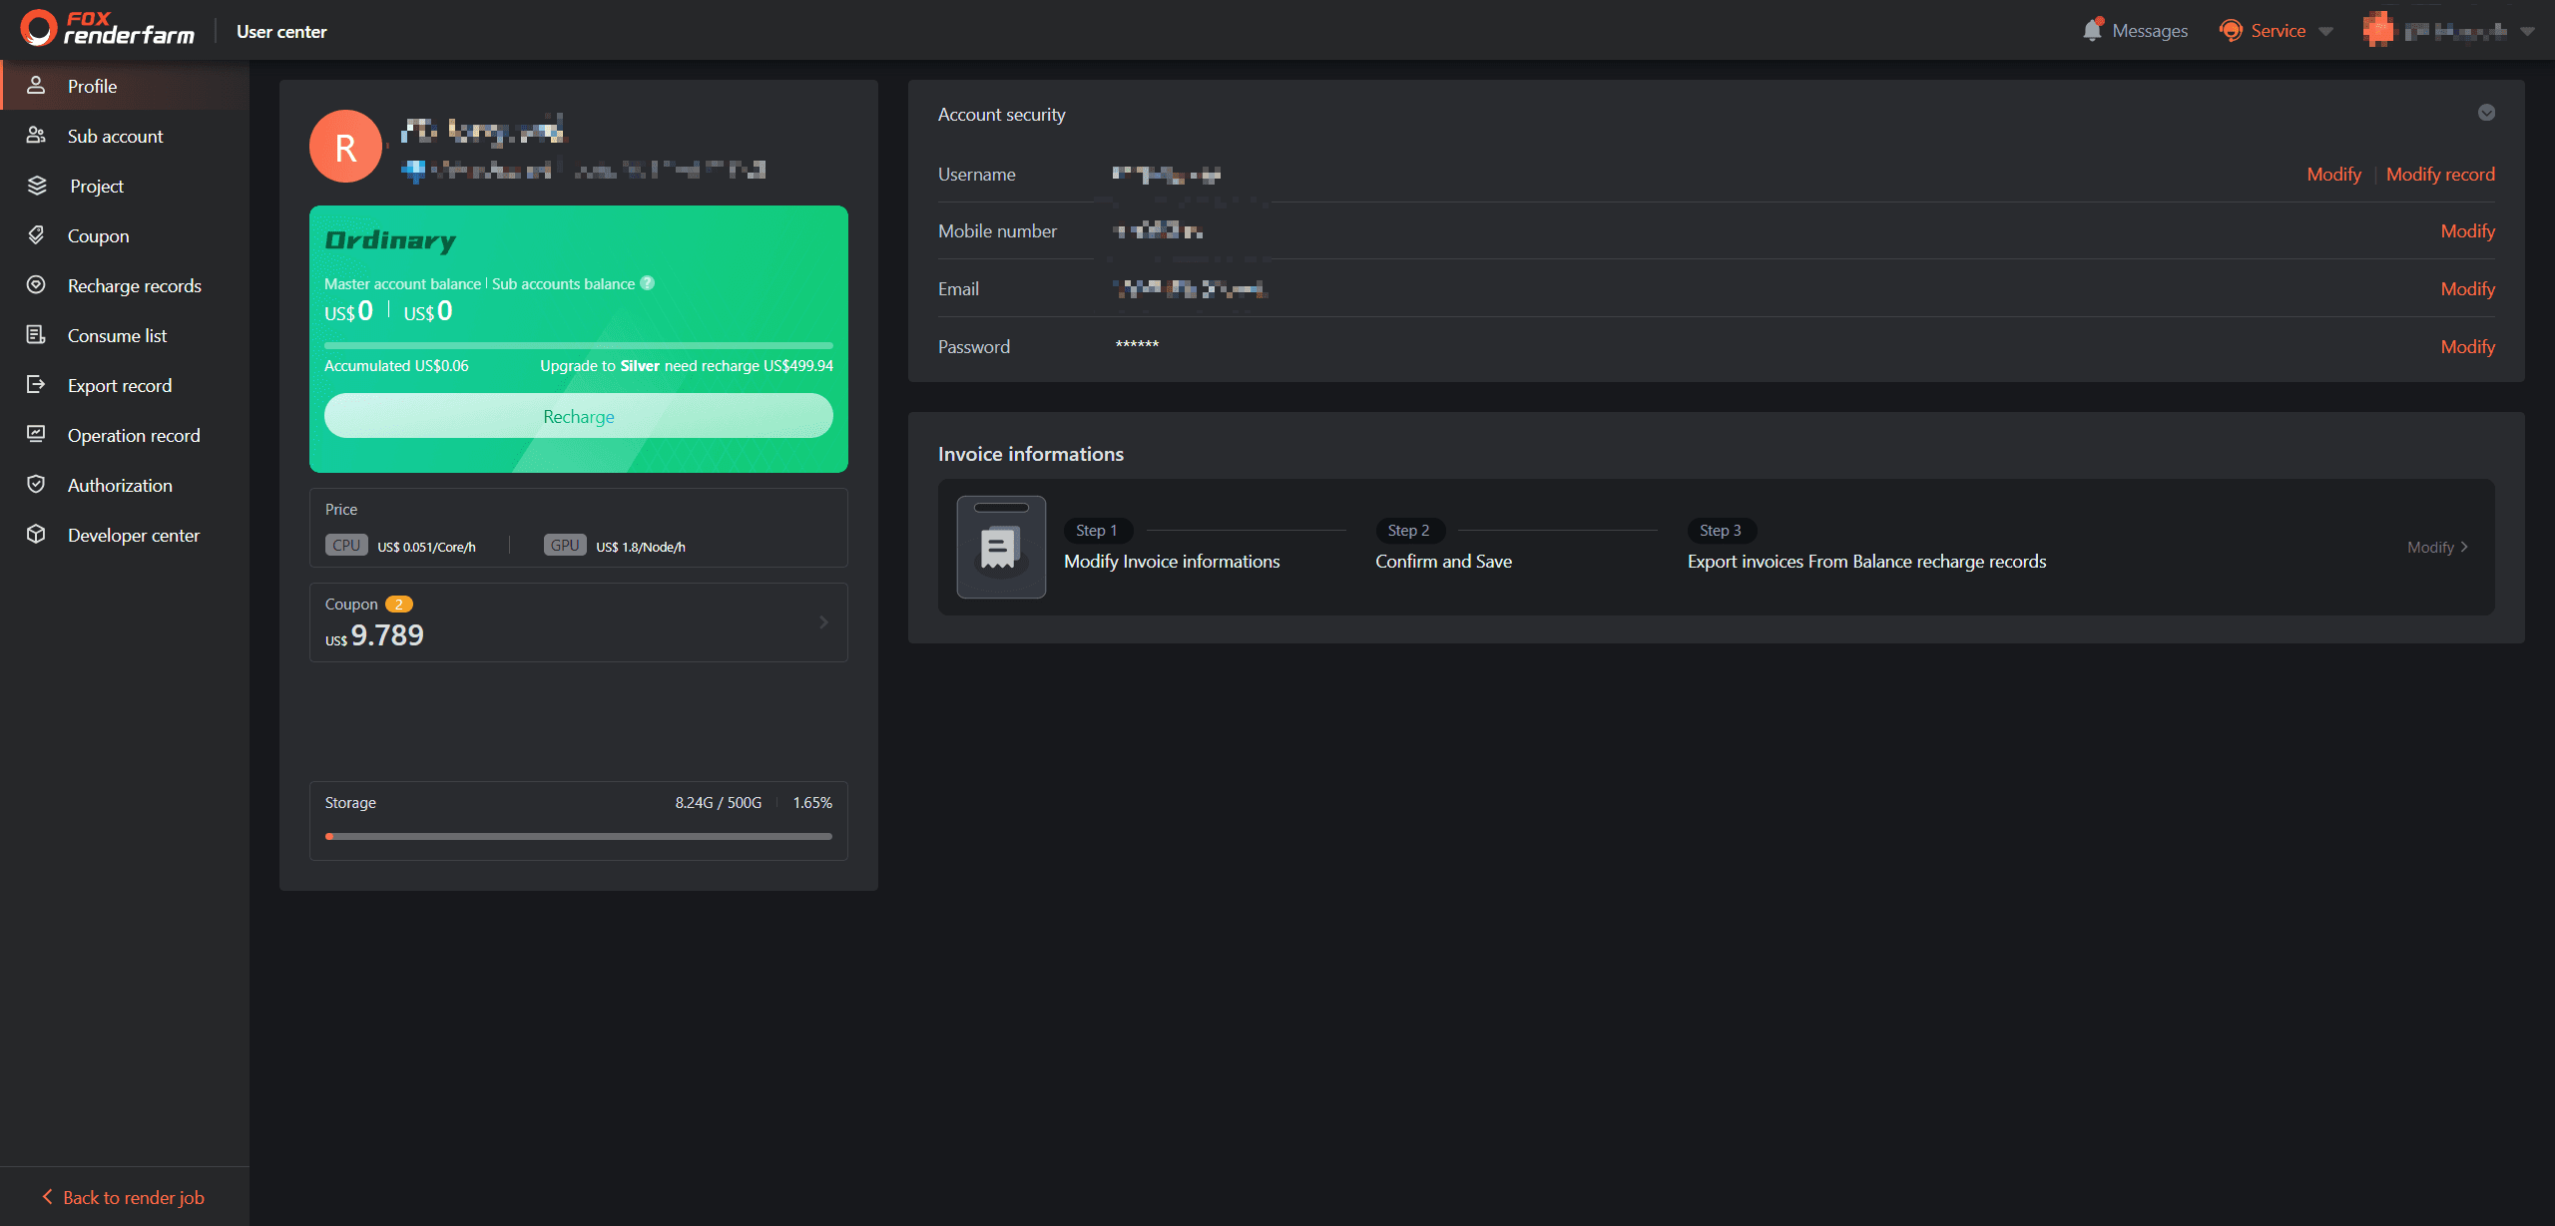Click the Developer center cube icon
This screenshot has height=1226, width=2555.
pyautogui.click(x=37, y=535)
